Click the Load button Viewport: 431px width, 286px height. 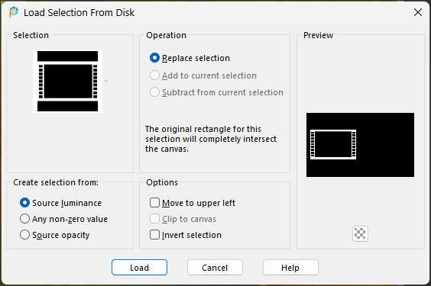139,268
